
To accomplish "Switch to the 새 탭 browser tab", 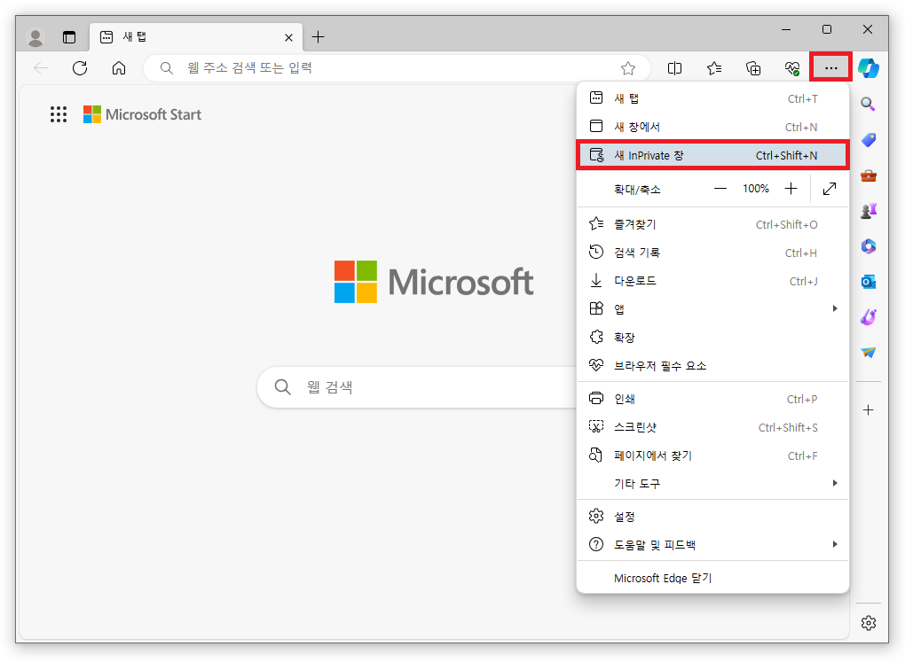I will click(x=196, y=37).
